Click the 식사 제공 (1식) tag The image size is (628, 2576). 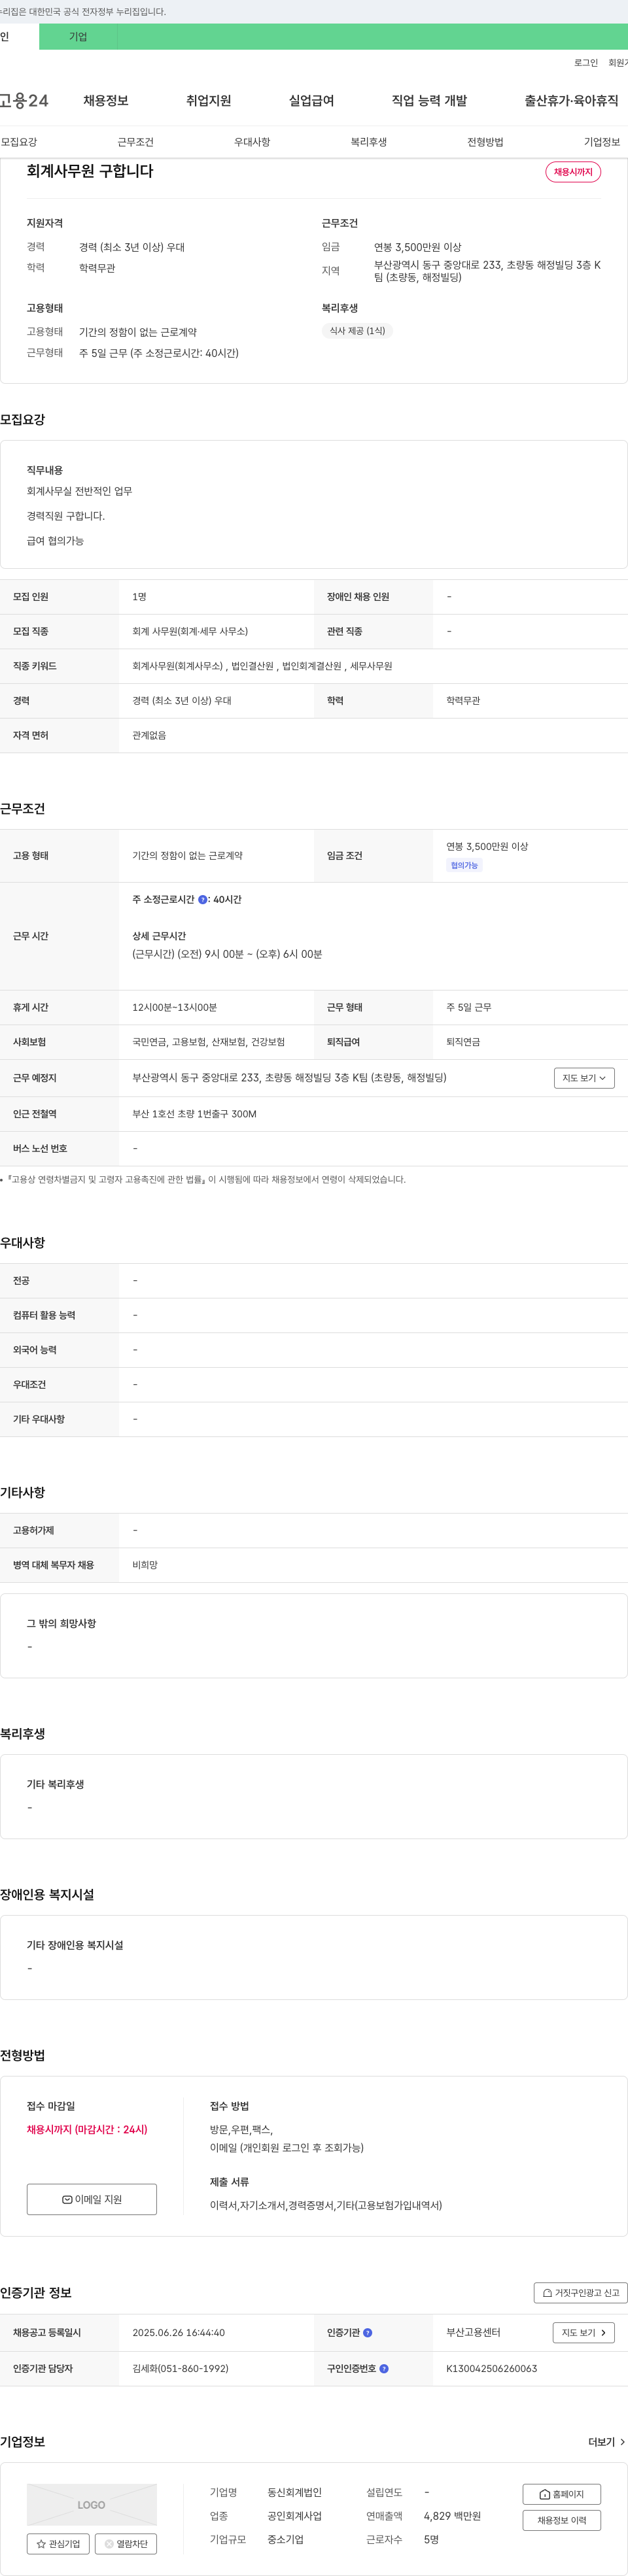[x=357, y=331]
